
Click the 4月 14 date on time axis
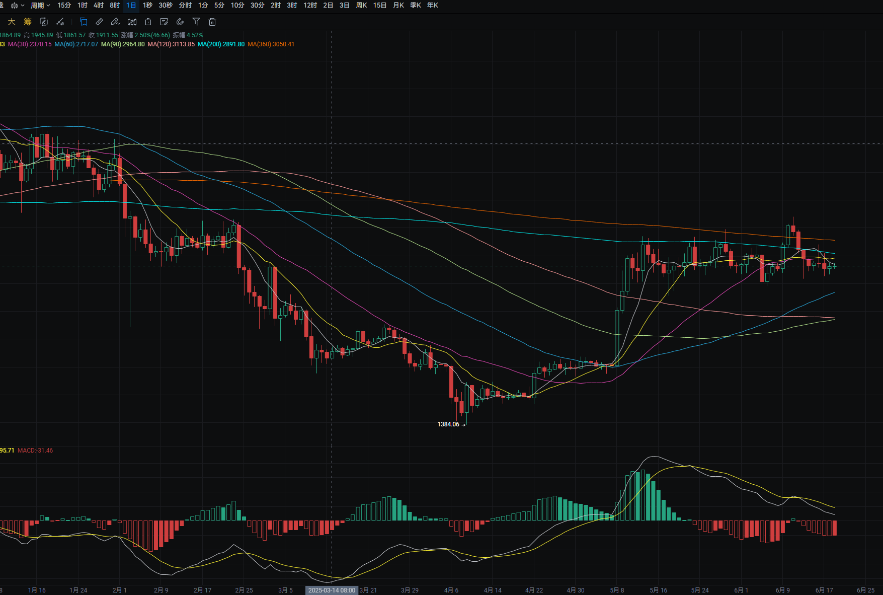click(x=493, y=590)
